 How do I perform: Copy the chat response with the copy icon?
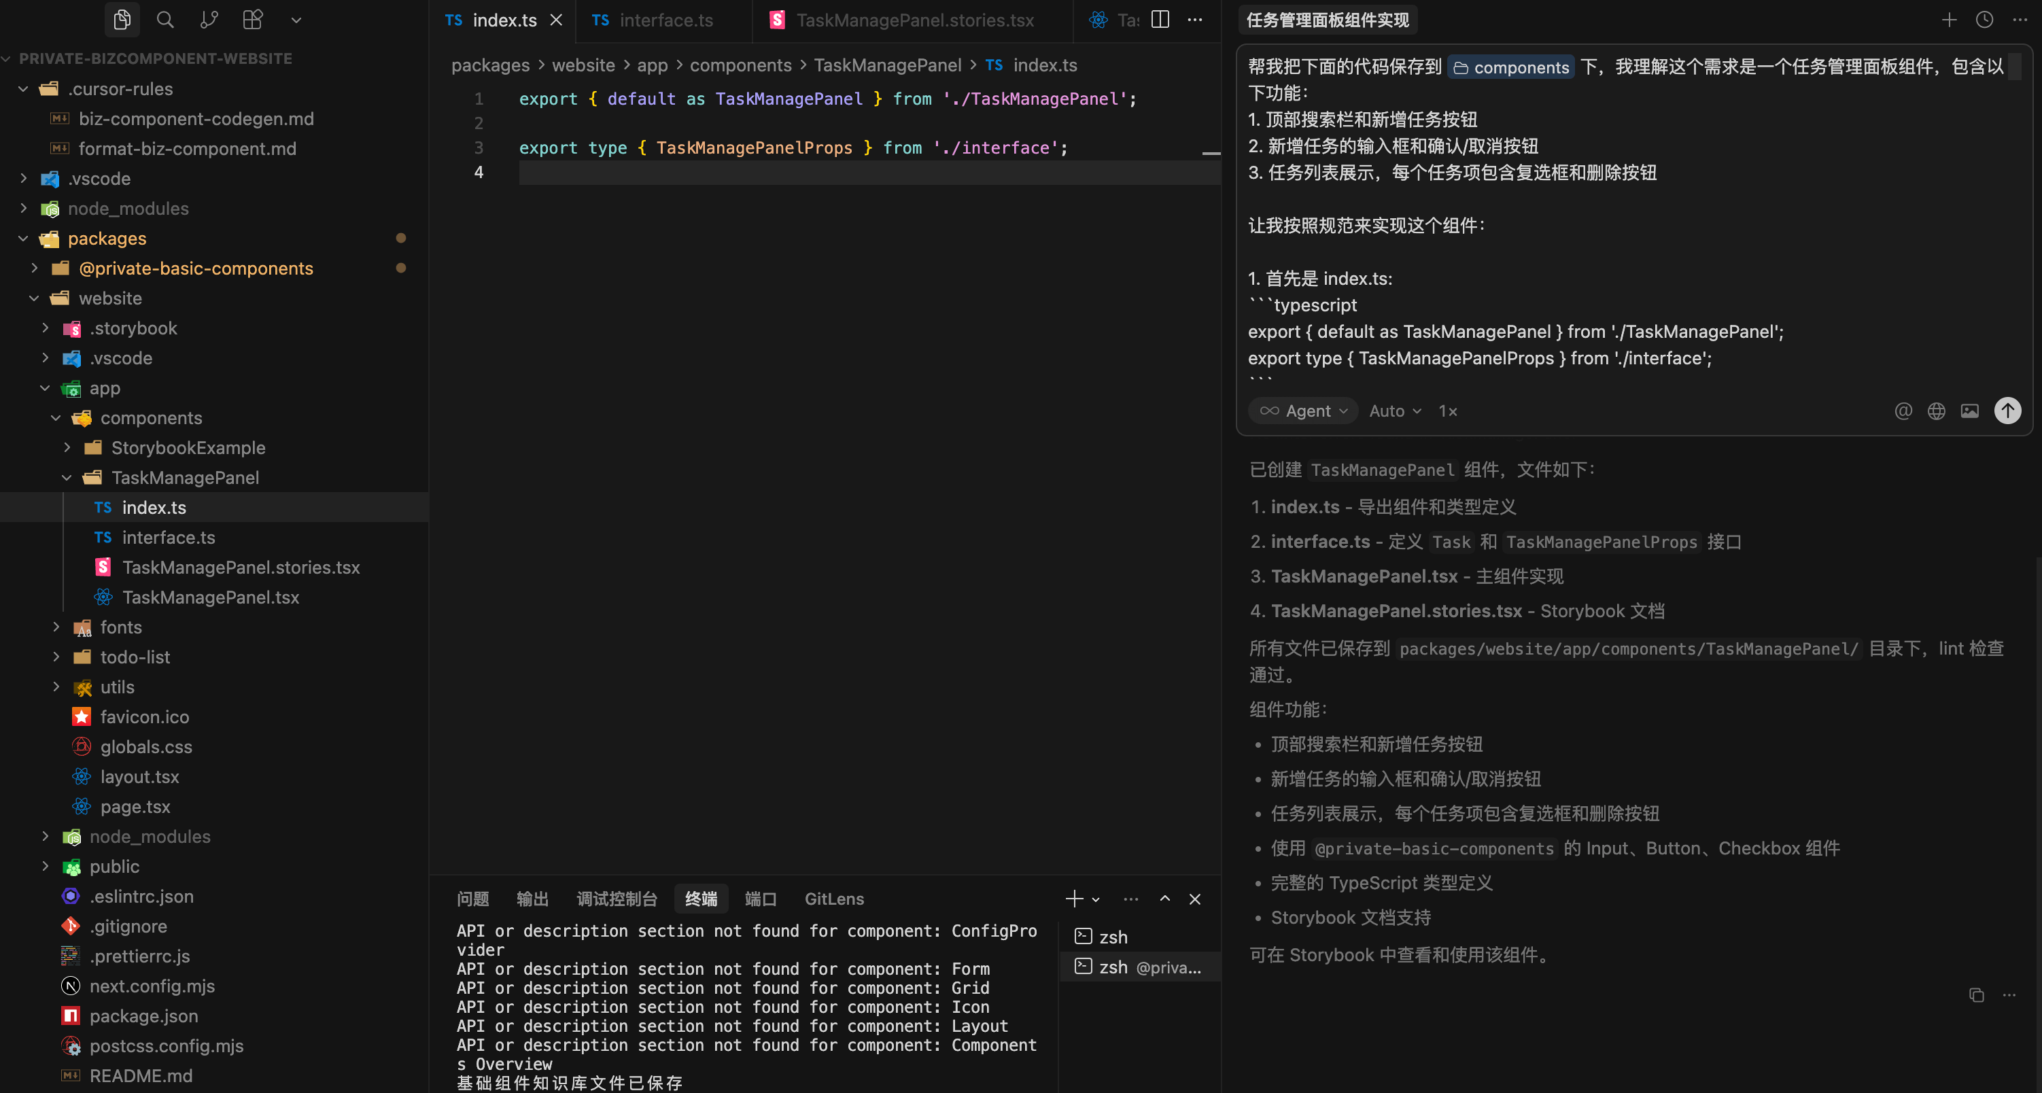(x=1976, y=996)
